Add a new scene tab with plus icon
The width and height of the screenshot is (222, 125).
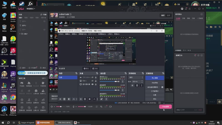[x=45, y=18]
